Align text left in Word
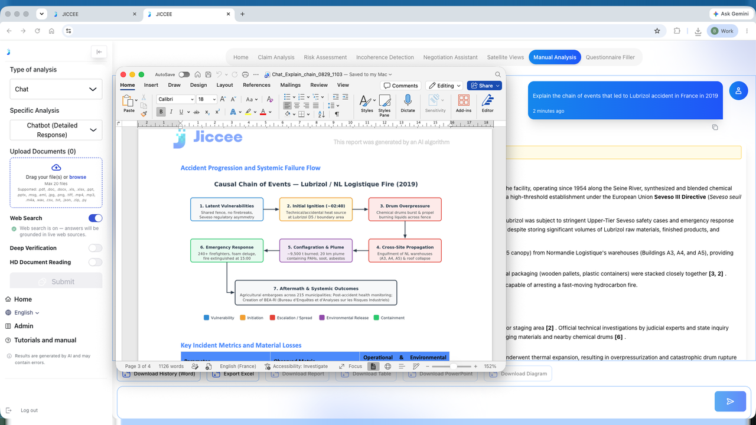The width and height of the screenshot is (756, 425). pos(288,106)
